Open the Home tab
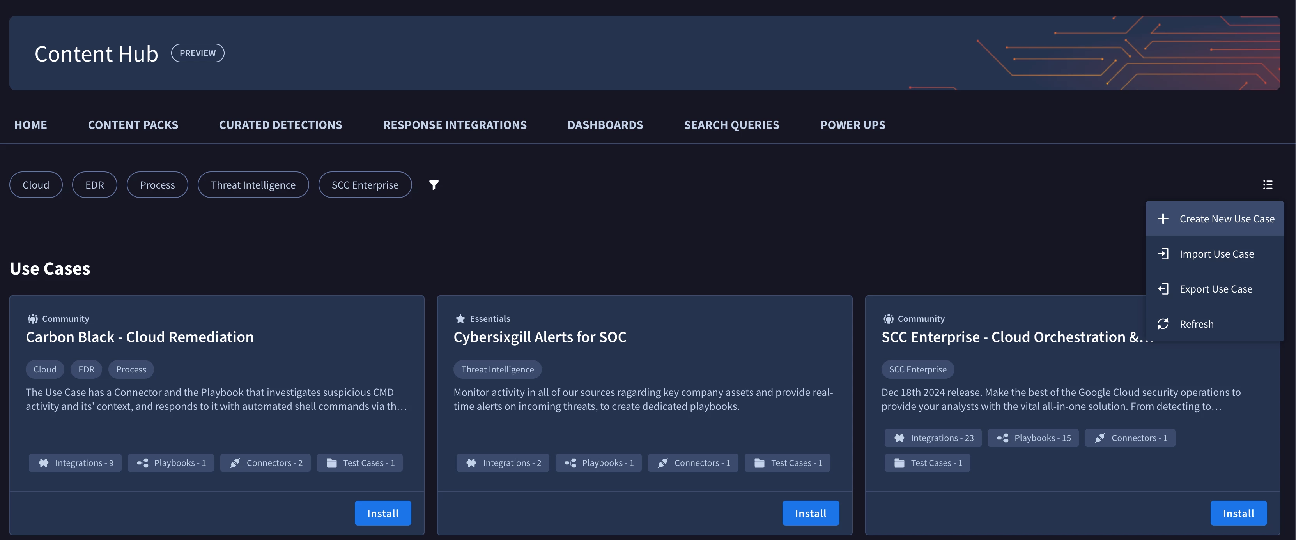 [x=31, y=125]
